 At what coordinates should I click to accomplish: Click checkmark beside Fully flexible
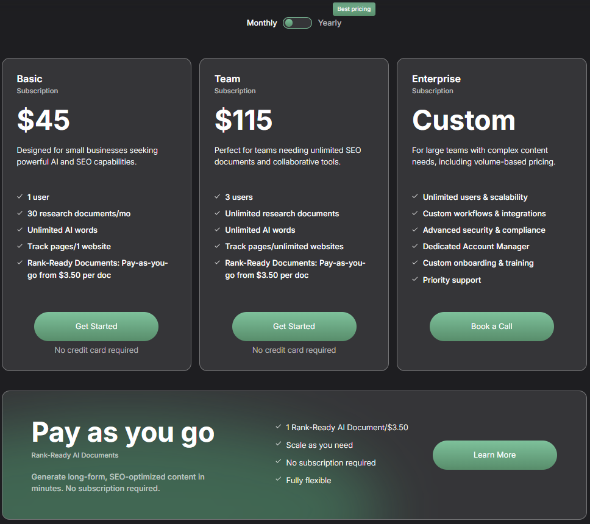coord(279,480)
